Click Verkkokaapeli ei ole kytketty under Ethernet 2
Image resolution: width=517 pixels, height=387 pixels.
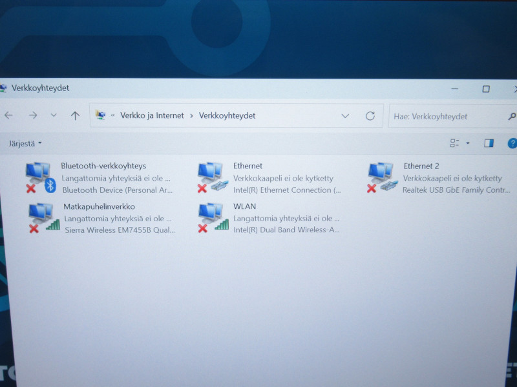tap(452, 179)
